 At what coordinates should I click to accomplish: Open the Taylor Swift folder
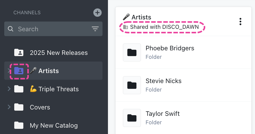(x=183, y=118)
